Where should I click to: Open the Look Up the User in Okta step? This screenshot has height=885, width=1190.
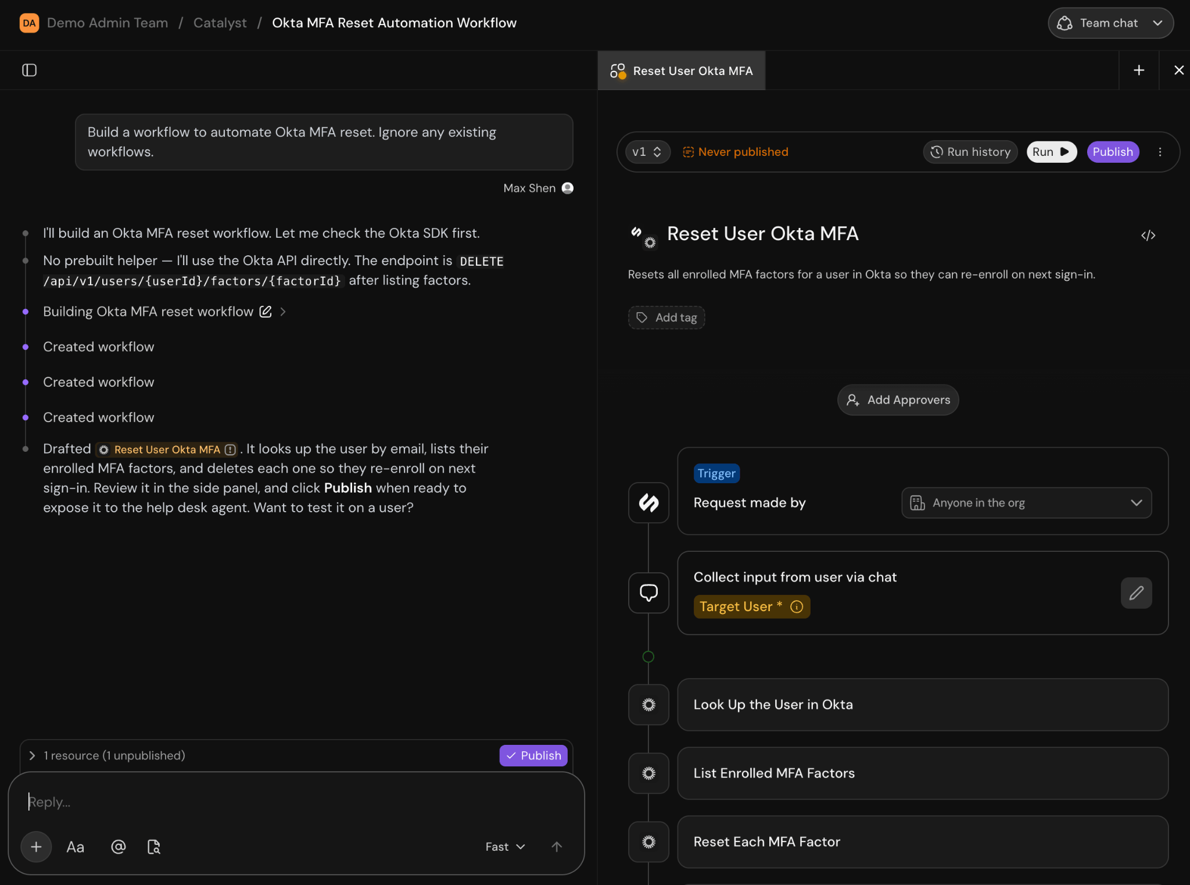pyautogui.click(x=923, y=705)
